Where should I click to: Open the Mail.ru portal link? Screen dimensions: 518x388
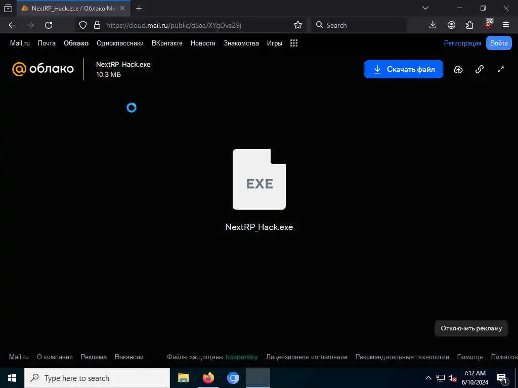click(x=20, y=43)
